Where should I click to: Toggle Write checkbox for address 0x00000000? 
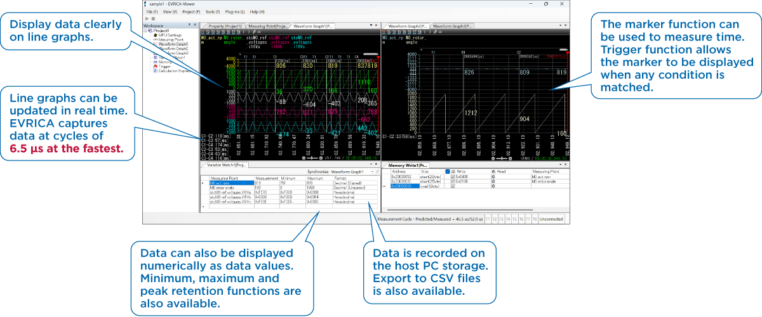(453, 186)
